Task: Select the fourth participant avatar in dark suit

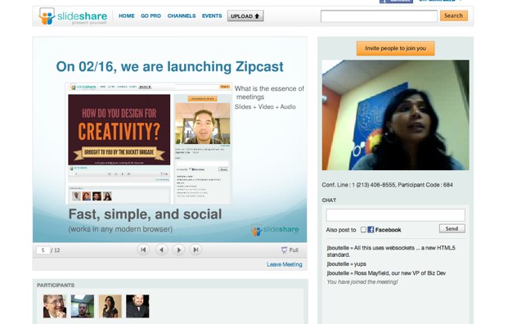Action: coord(137,306)
